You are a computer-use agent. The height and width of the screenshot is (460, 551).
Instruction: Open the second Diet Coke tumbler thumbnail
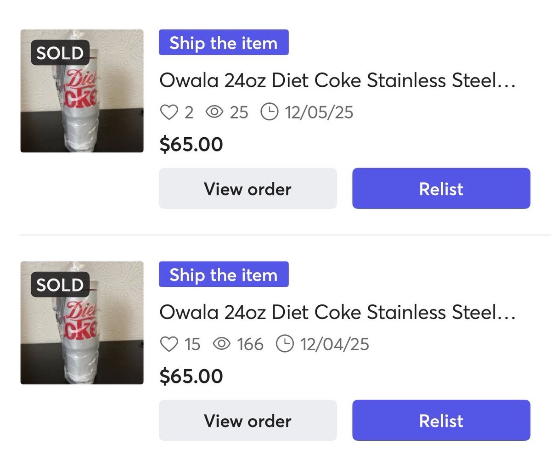pyautogui.click(x=82, y=323)
